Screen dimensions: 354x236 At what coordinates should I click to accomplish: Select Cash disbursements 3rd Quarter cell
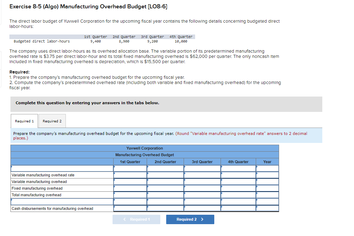coord(202,208)
